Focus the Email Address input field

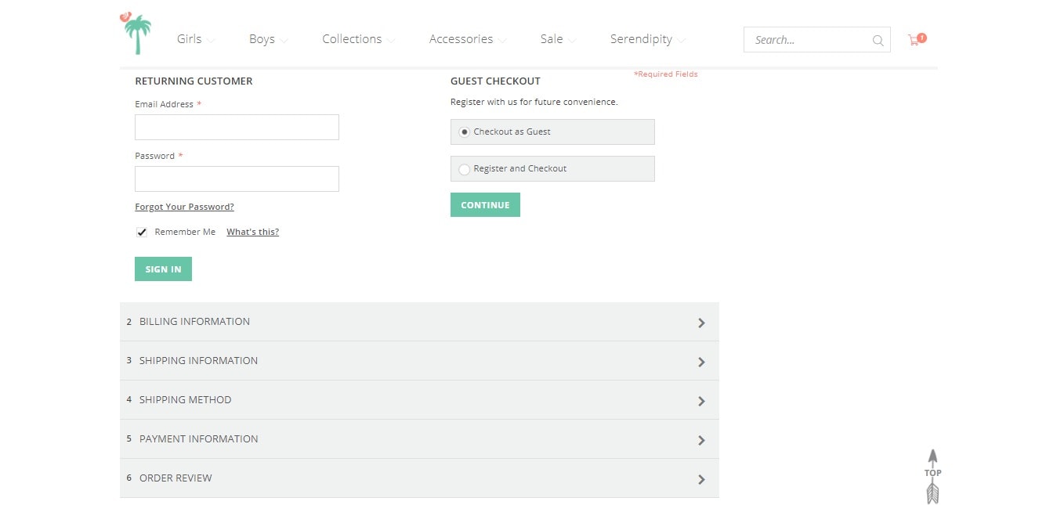pyautogui.click(x=237, y=128)
